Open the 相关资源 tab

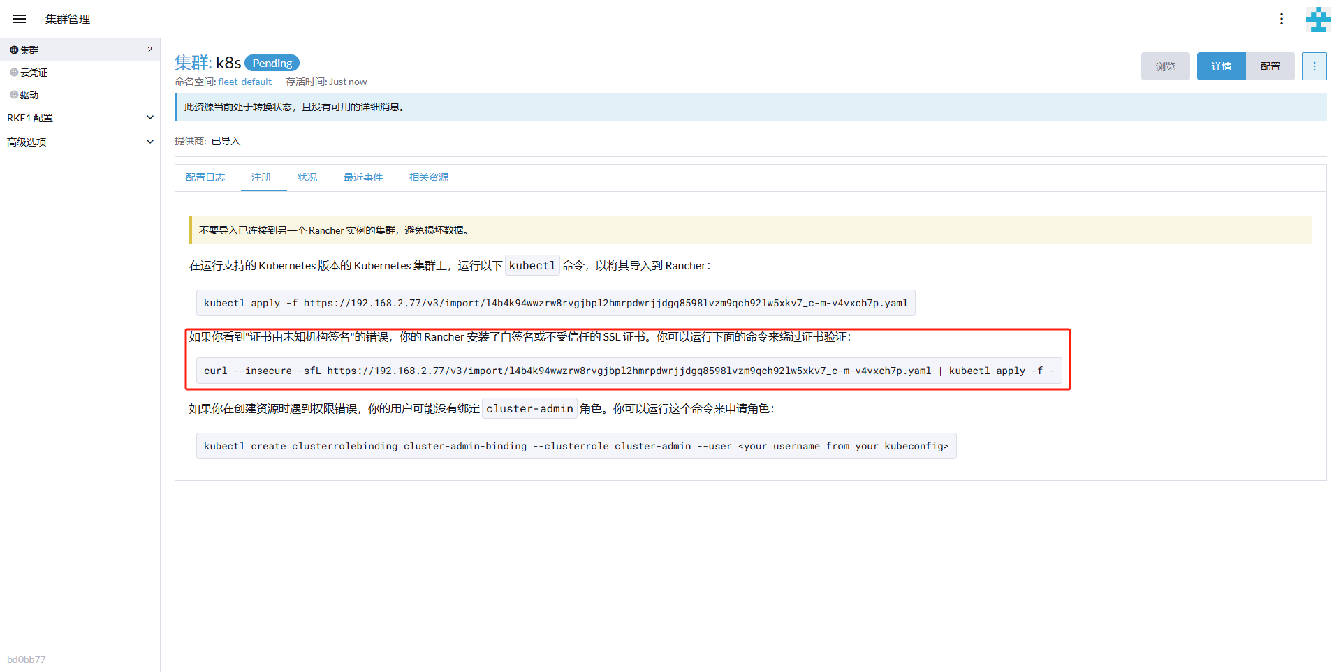tap(428, 177)
